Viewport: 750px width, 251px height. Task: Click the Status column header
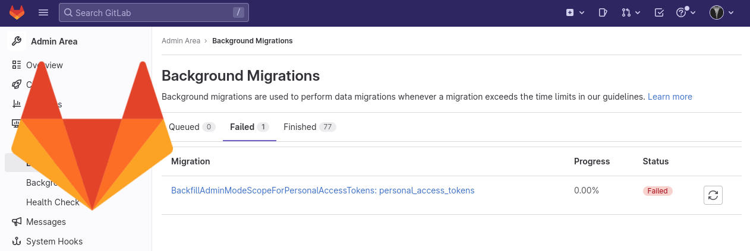(x=656, y=161)
